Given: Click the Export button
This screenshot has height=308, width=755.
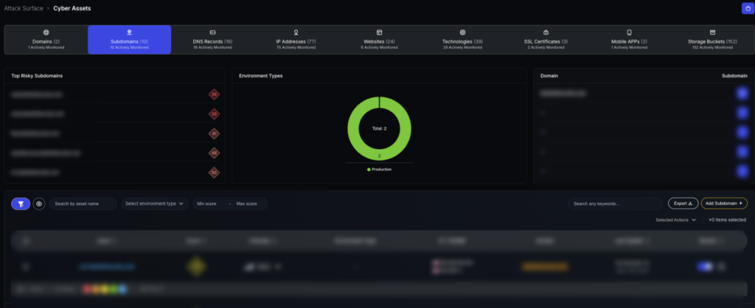Looking at the screenshot, I should (683, 203).
